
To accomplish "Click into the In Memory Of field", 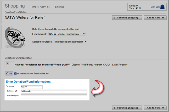I will coord(54,96).
